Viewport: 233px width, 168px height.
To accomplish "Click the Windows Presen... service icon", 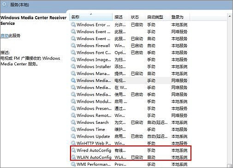I will tap(73, 108).
